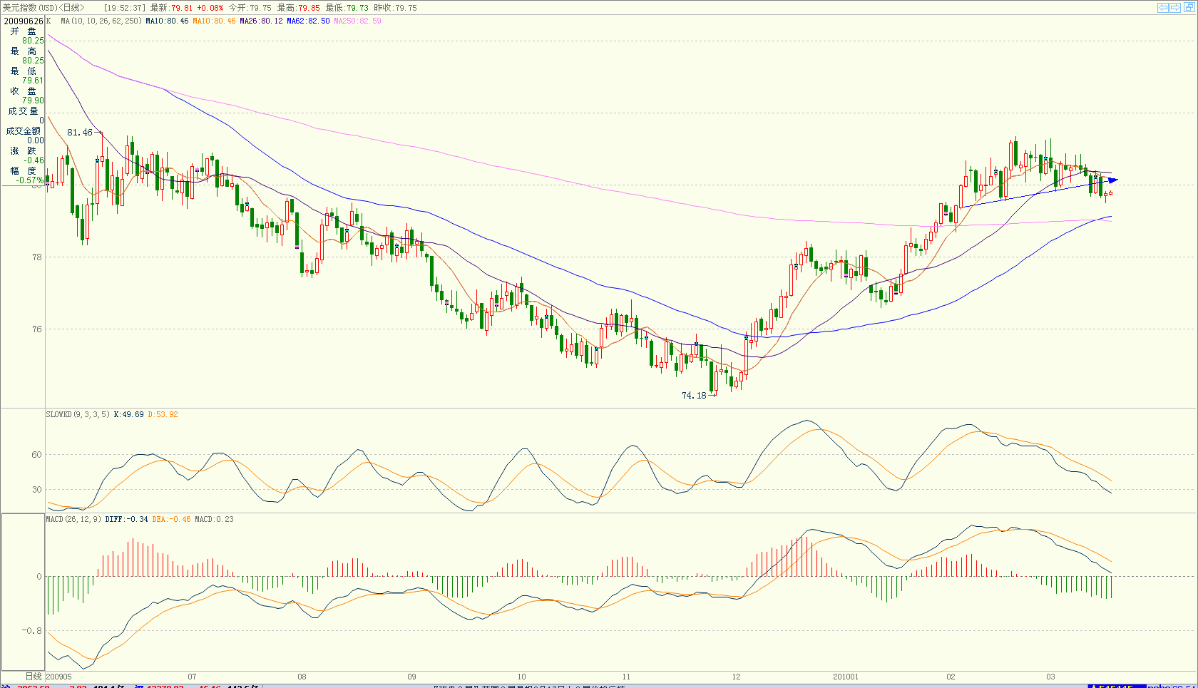Click the MACD:0.23 value
Image resolution: width=1198 pixels, height=688 pixels.
click(x=214, y=519)
